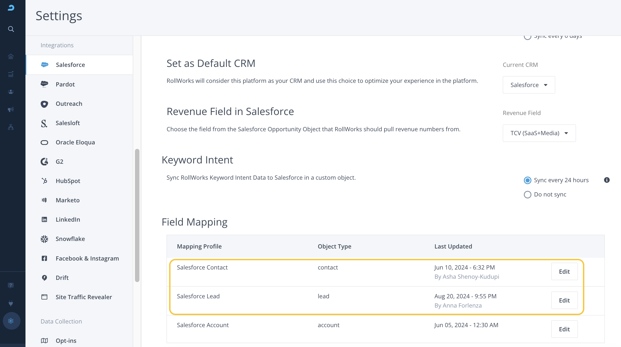Open the settings gear icon at bottom left

point(11,321)
